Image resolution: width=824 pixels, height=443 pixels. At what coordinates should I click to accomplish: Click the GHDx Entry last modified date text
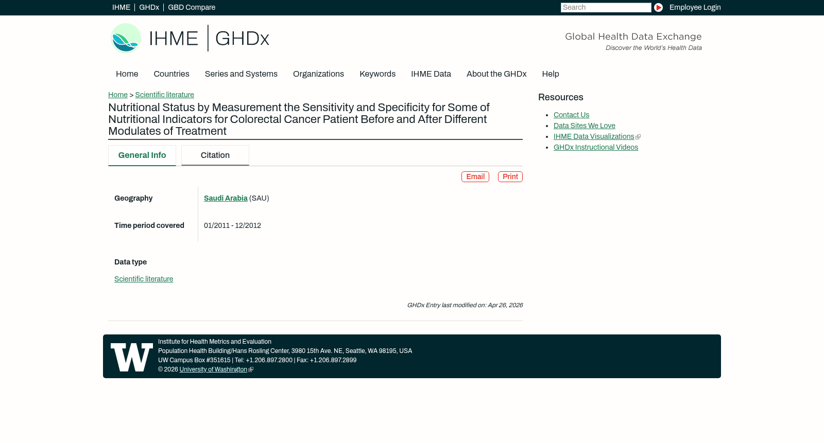[465, 306]
